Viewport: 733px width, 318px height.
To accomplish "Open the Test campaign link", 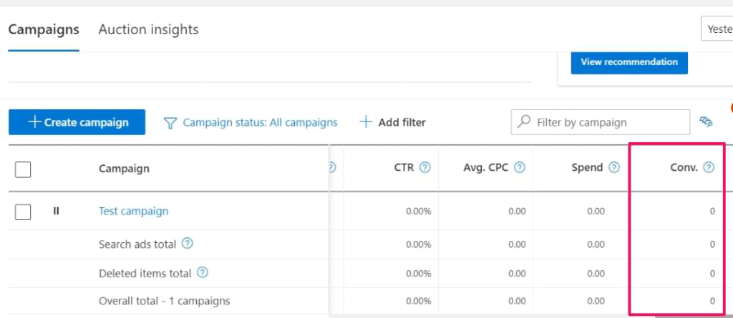I will pyautogui.click(x=133, y=211).
